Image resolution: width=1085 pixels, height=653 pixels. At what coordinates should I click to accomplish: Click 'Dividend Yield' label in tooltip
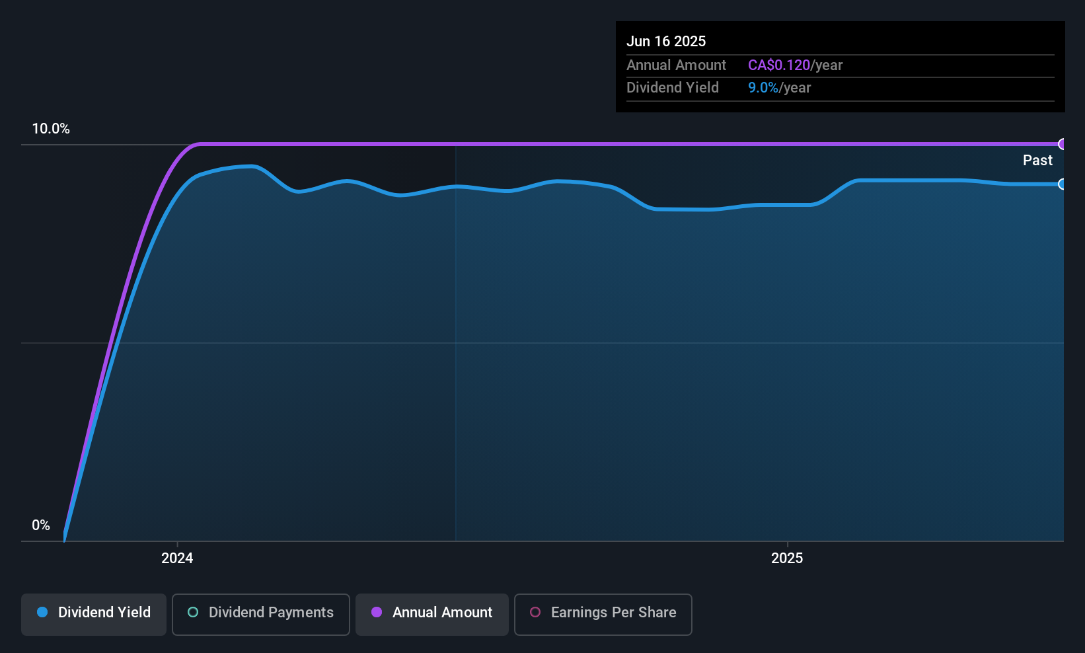click(673, 87)
